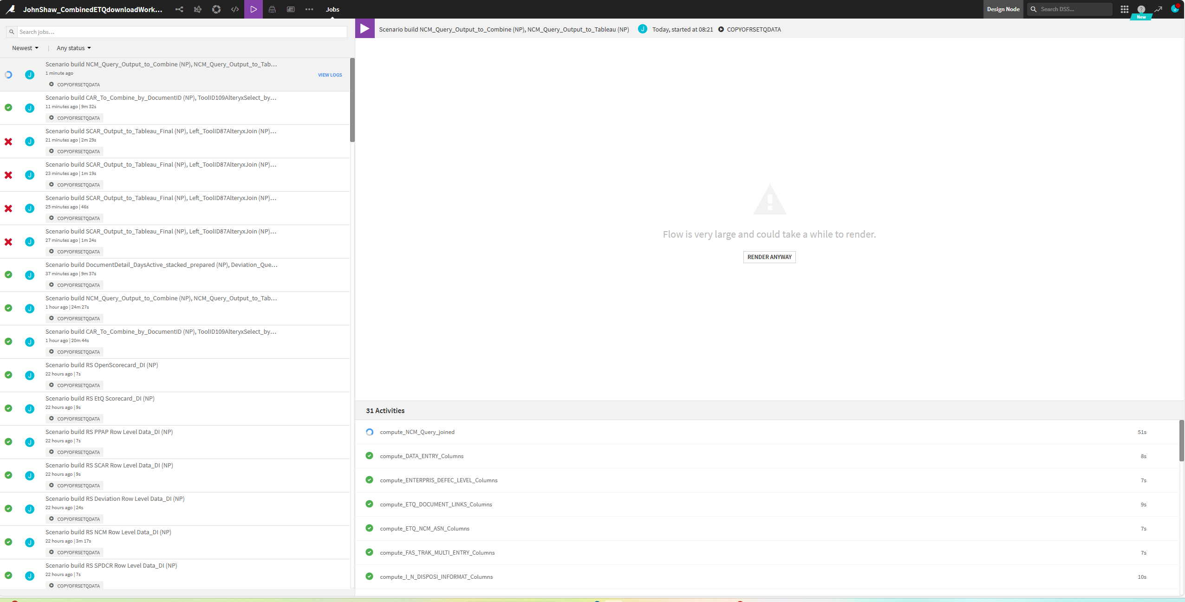Select the RS OpenScorecard_DI scenario job
The height and width of the screenshot is (602, 1185).
pyautogui.click(x=175, y=375)
